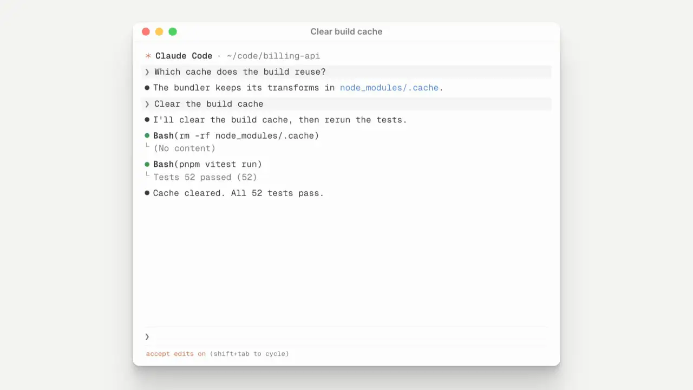This screenshot has width=693, height=390.
Task: Click the green status dot beside Bash(pnpm vitest run)
Action: tap(147, 164)
